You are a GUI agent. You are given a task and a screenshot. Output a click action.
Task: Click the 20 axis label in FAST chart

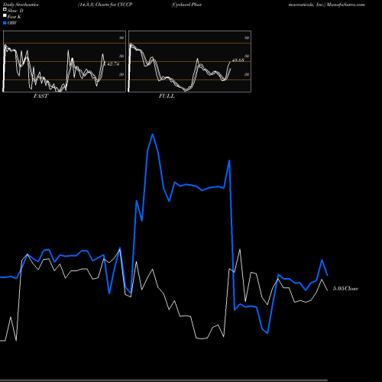coord(121,74)
